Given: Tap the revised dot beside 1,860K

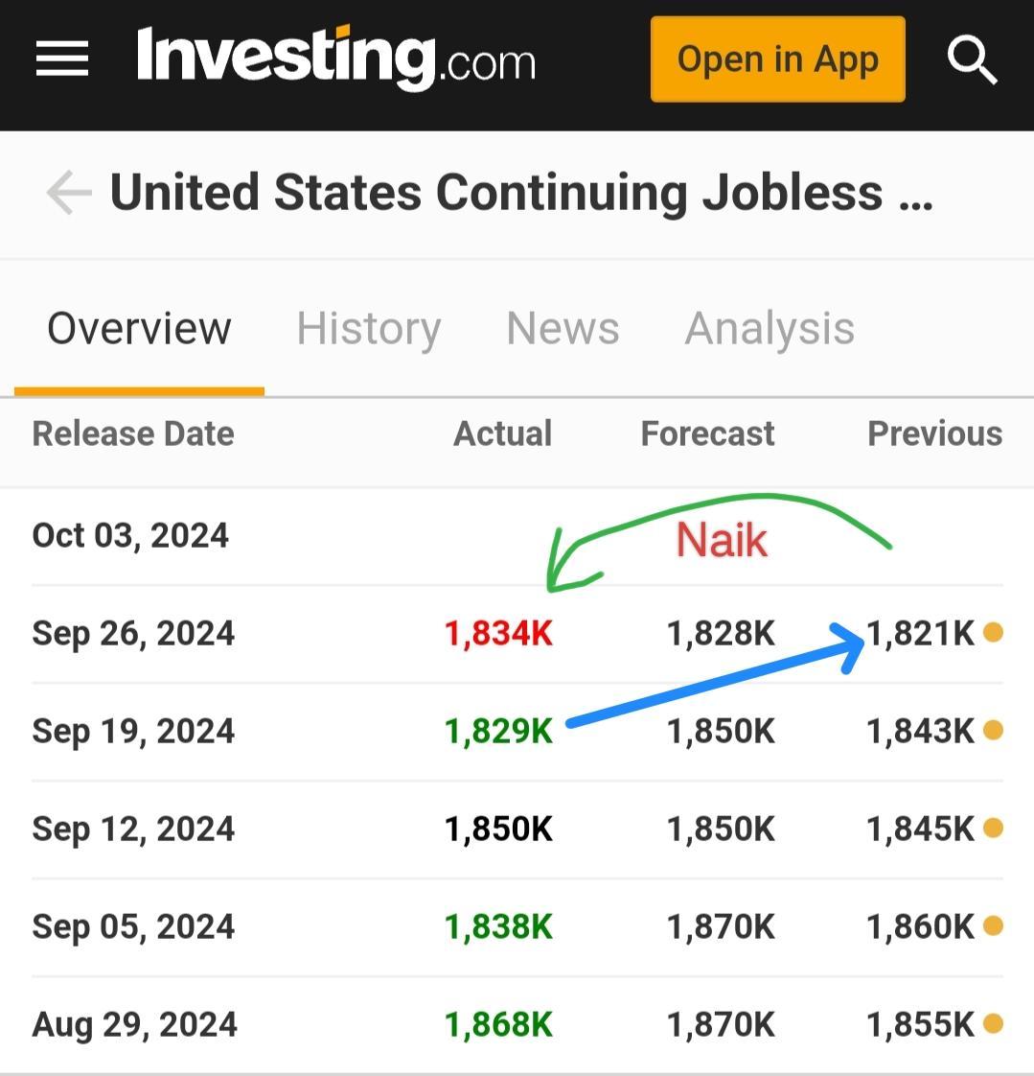Looking at the screenshot, I should [993, 926].
